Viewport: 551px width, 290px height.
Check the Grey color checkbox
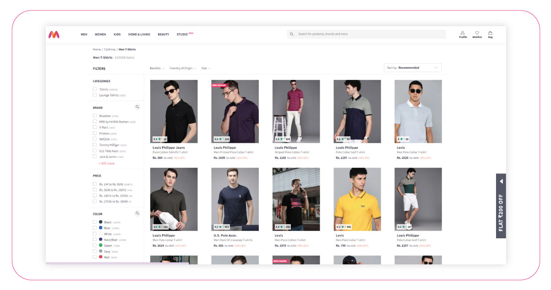95,251
